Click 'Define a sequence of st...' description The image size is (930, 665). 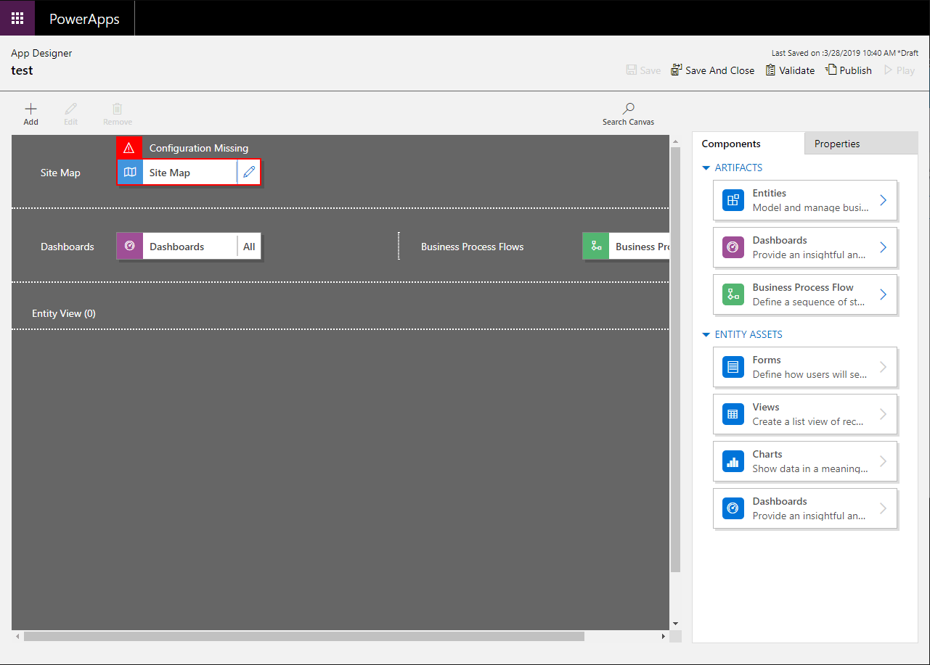(x=809, y=302)
